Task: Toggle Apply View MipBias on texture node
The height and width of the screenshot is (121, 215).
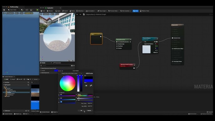Action: tap(143, 44)
